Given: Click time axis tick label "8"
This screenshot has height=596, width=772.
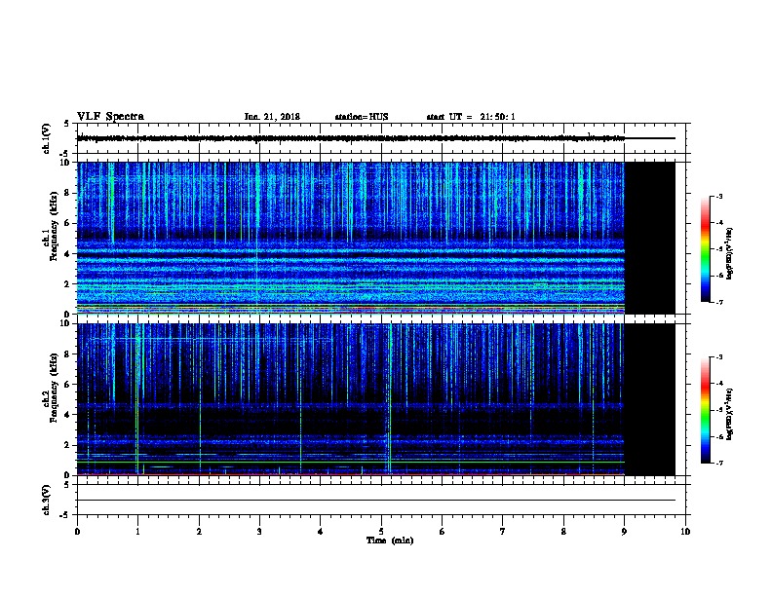Looking at the screenshot, I should (x=563, y=532).
